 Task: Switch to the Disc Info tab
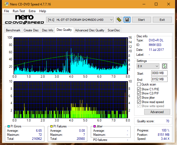pos(47,30)
